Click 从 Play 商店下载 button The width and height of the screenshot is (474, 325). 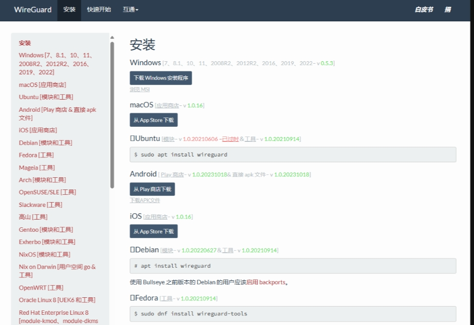[x=152, y=189]
